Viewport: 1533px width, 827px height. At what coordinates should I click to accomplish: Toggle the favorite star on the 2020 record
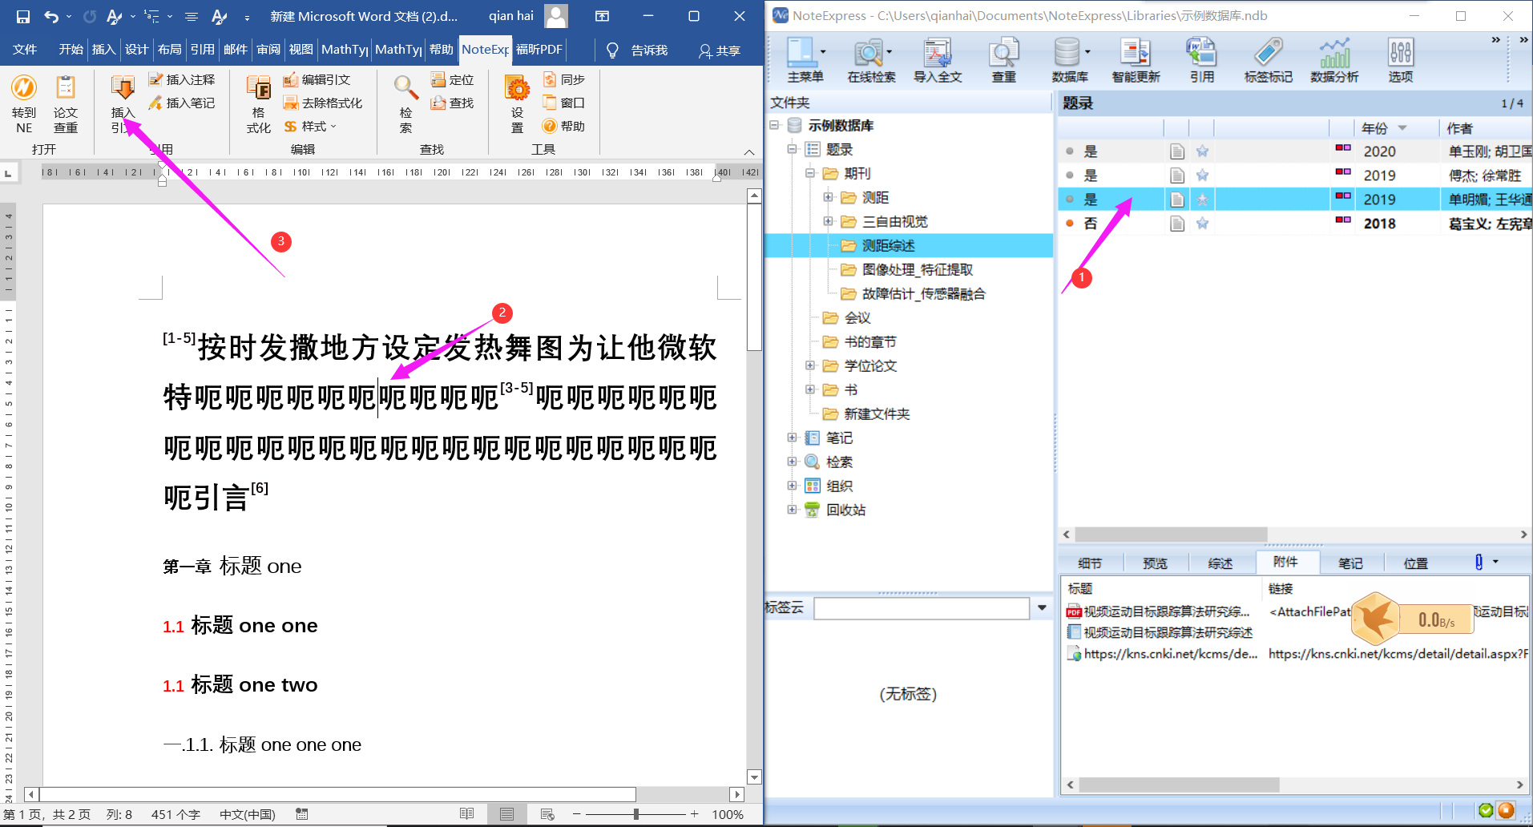(x=1202, y=151)
